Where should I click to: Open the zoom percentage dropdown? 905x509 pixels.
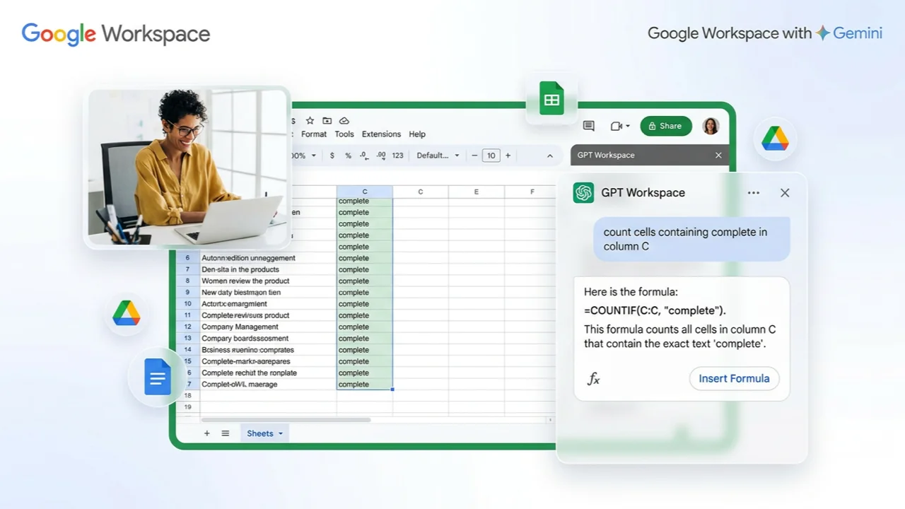[x=305, y=156]
